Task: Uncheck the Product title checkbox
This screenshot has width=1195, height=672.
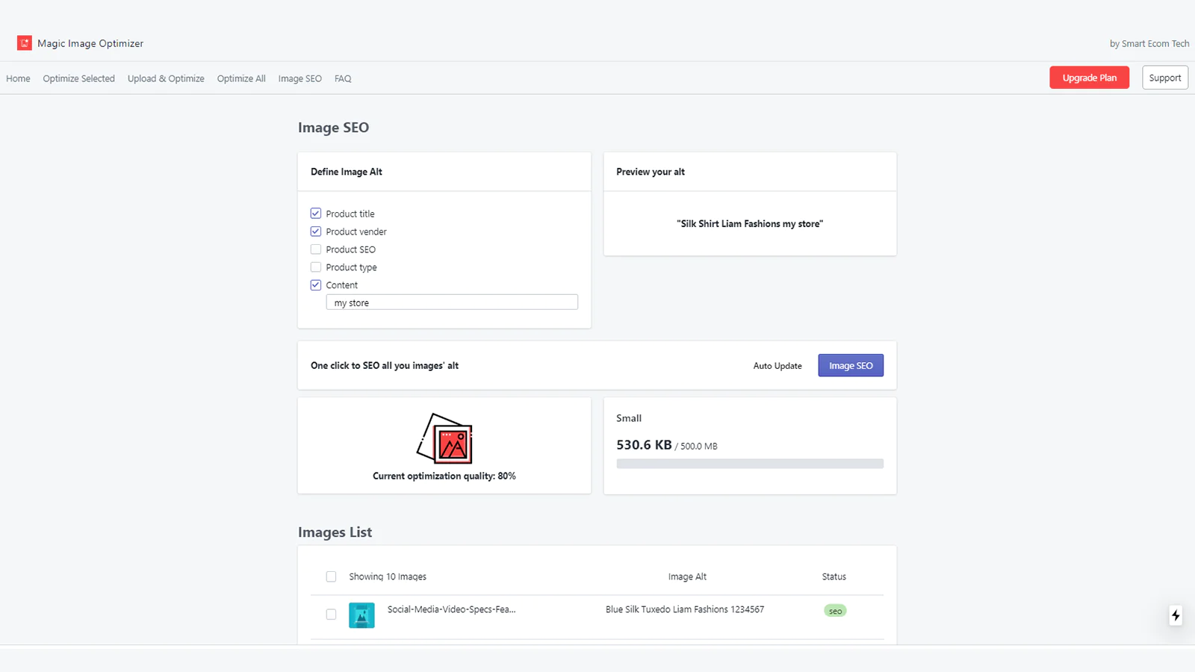Action: (x=315, y=213)
